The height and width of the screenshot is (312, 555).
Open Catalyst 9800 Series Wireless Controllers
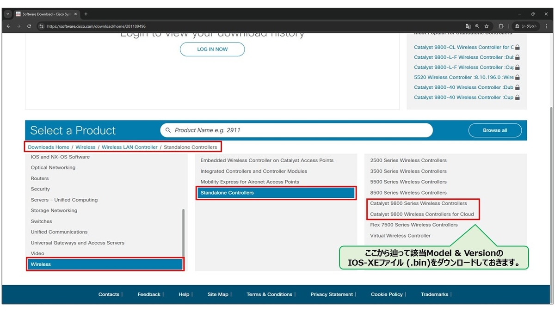tap(419, 203)
